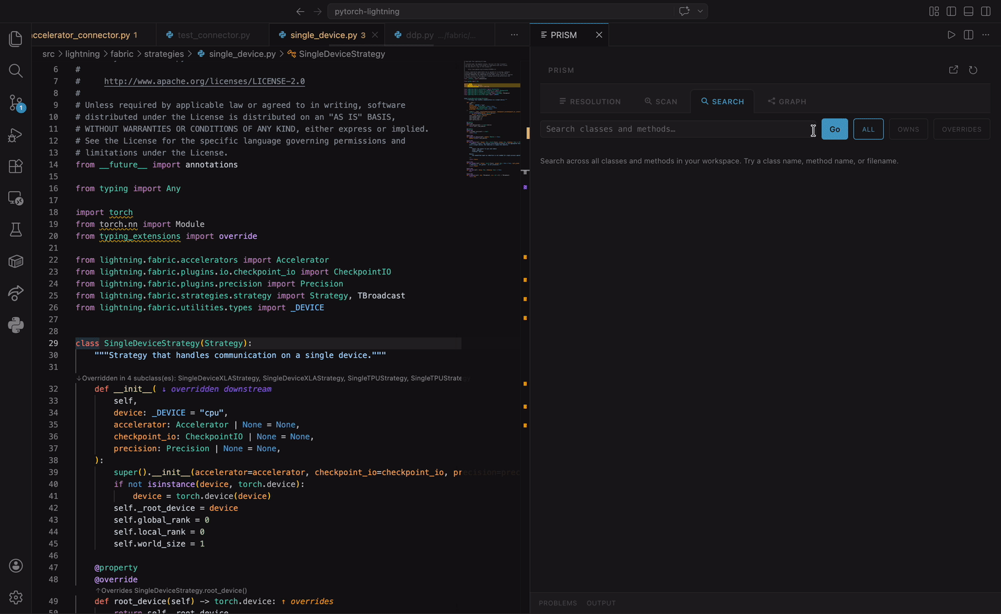Click the 'Overridden in 4 subclass(es)' code lens
1001x614 pixels.
pyautogui.click(x=269, y=378)
